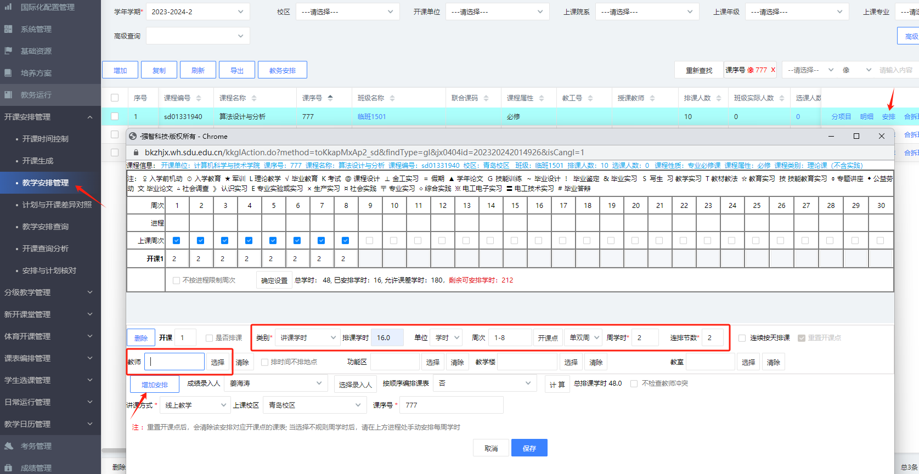Open the 临班1501 class link

(x=371, y=117)
